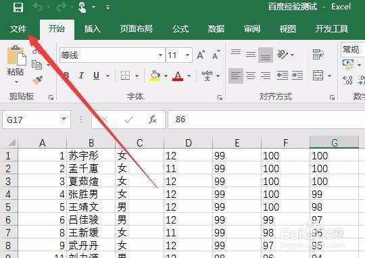Toggle Align Right button

click(x=266, y=76)
